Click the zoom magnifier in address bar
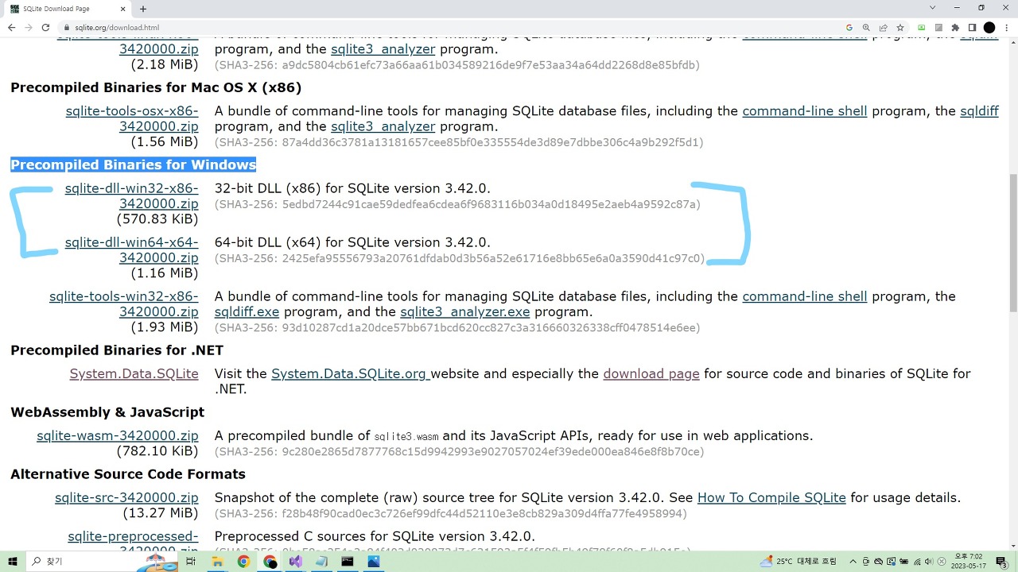This screenshot has width=1018, height=572. [866, 28]
